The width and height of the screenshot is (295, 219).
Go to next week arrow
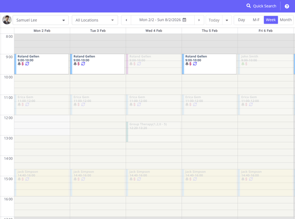(x=199, y=20)
